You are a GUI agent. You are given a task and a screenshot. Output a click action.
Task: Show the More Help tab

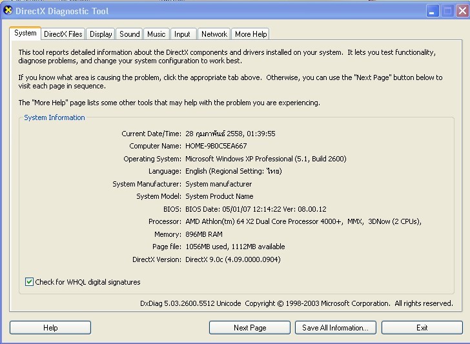tap(250, 34)
